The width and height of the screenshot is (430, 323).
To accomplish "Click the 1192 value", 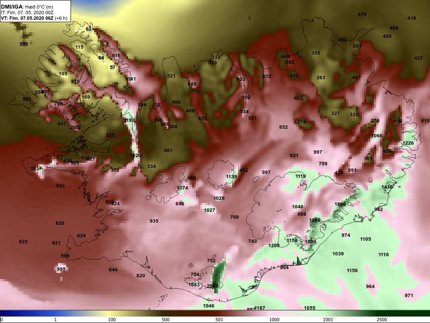I will point(129,120).
